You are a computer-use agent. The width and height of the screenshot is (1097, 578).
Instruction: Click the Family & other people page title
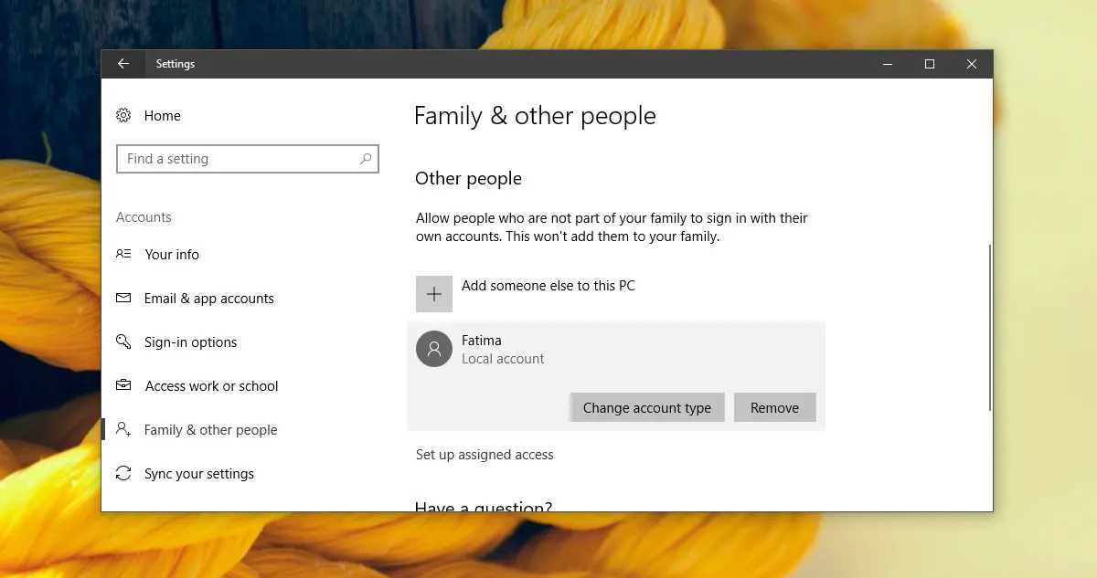[535, 116]
